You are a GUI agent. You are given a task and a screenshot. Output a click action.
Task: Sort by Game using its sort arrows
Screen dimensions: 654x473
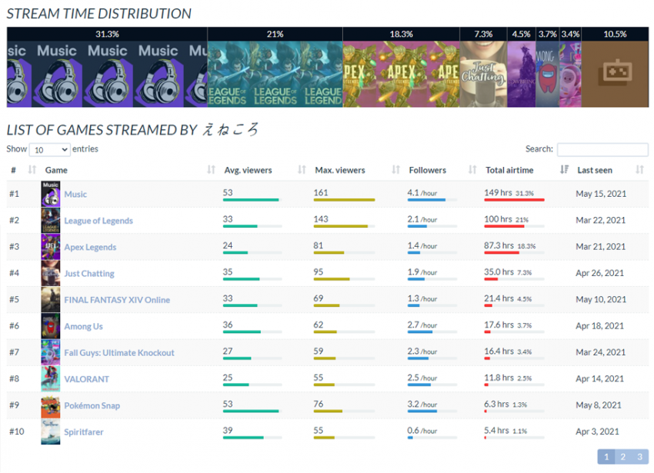(x=211, y=170)
